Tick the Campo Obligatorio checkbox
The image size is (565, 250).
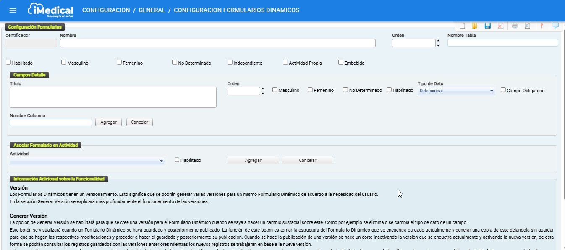(503, 90)
